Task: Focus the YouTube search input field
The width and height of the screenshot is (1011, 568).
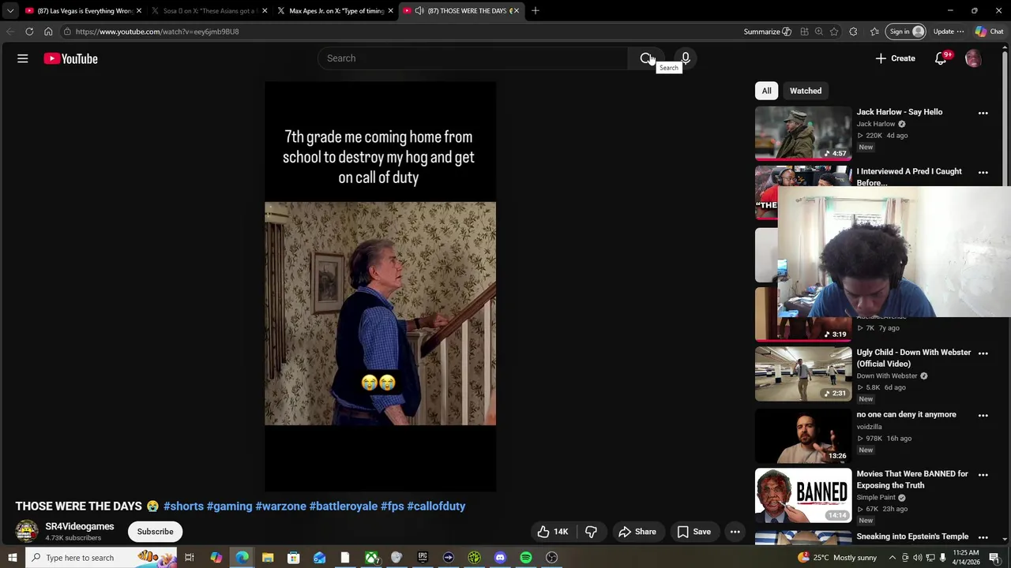Action: click(x=472, y=58)
